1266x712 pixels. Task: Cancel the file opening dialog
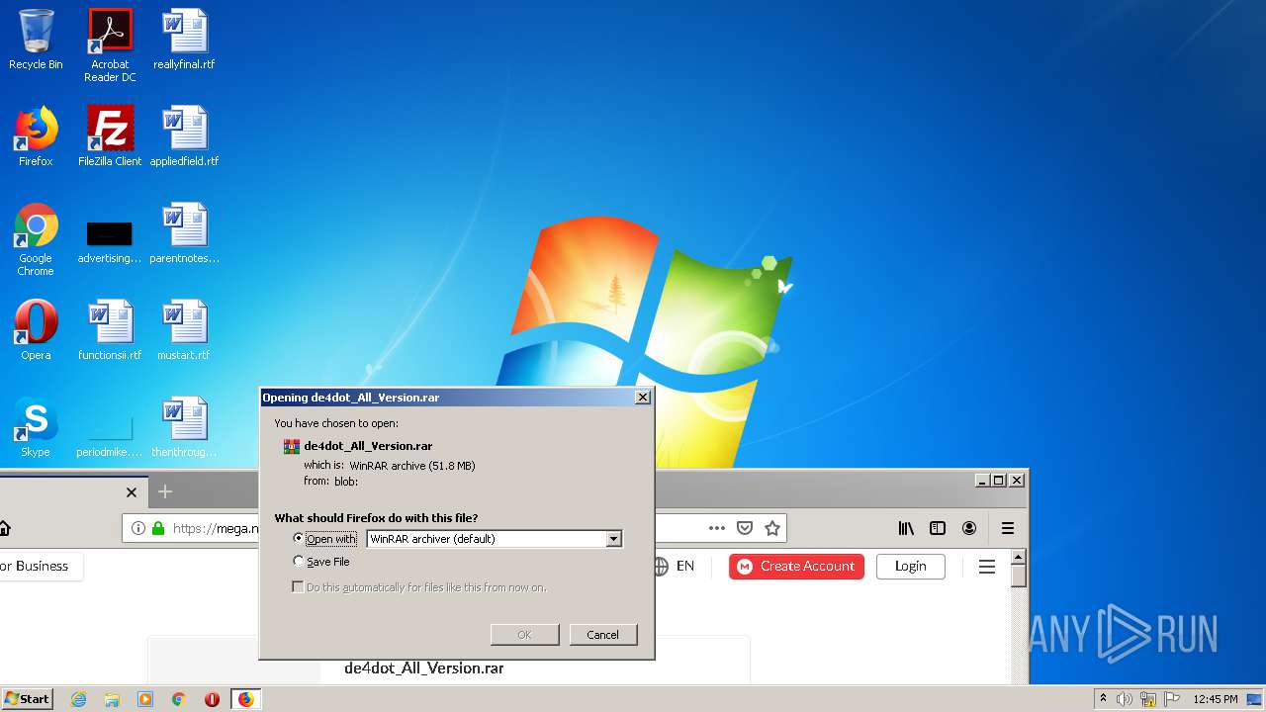tap(602, 635)
